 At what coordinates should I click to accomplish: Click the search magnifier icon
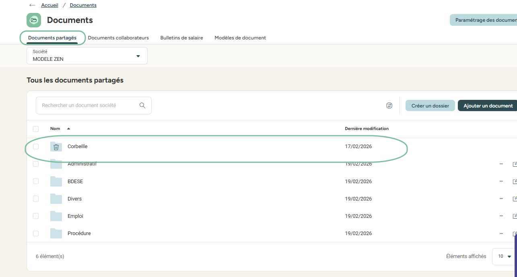tap(142, 105)
